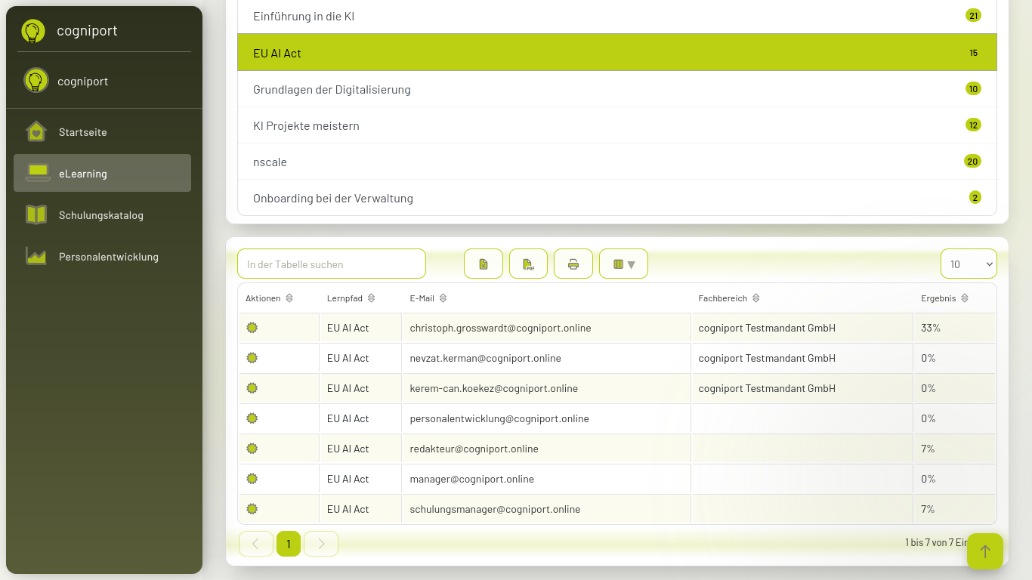Export table as PDF
Image resolution: width=1032 pixels, height=580 pixels.
528,264
